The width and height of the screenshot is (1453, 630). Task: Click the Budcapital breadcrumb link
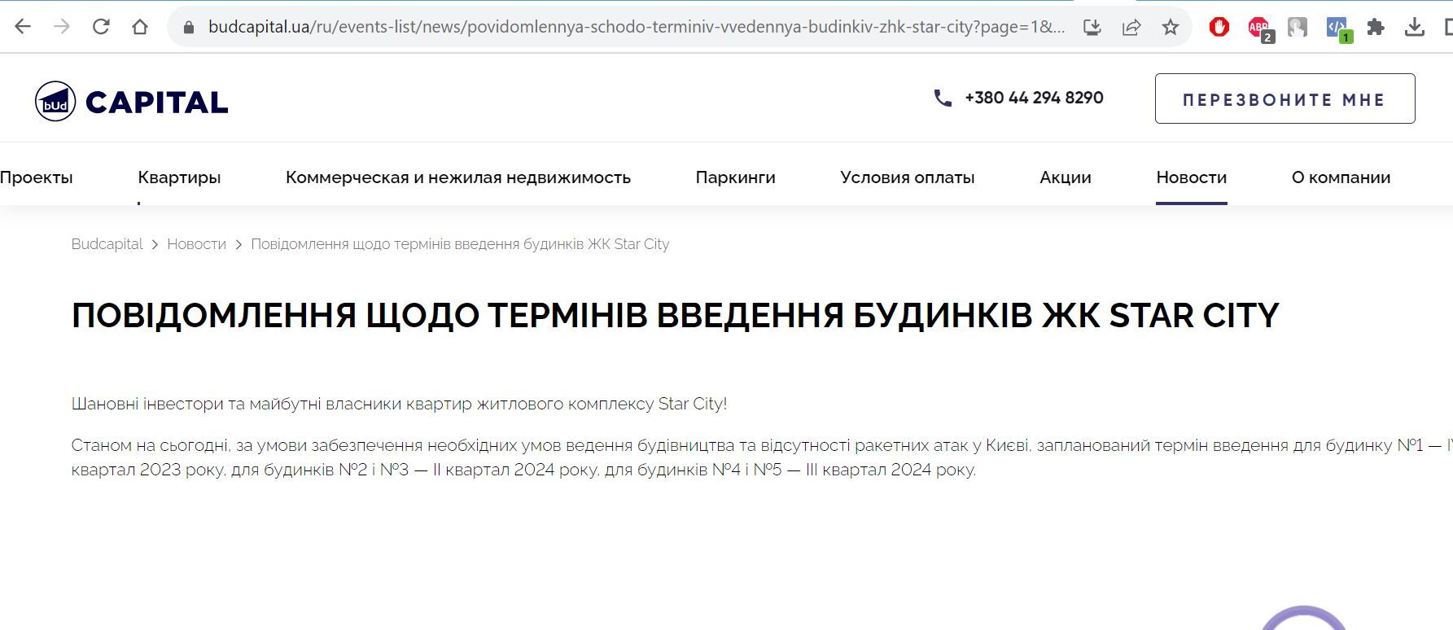tap(107, 244)
